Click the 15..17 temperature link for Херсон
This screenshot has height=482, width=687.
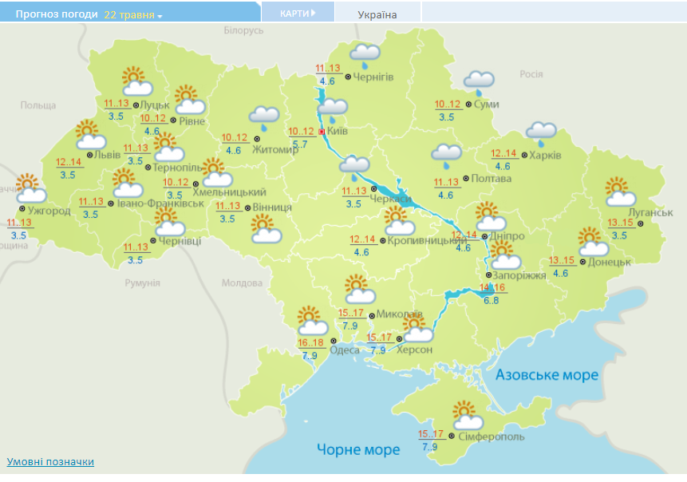click(x=378, y=338)
